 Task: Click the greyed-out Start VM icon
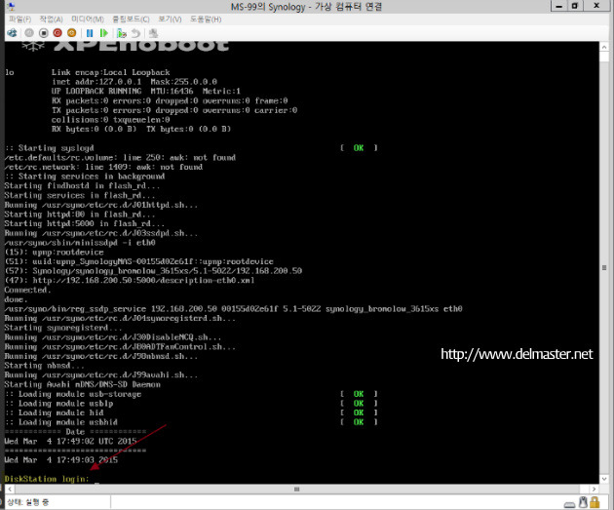click(29, 33)
